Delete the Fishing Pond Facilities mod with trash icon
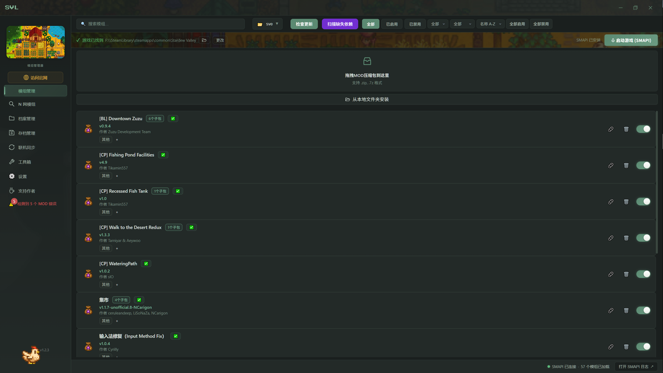This screenshot has width=663, height=373. 626,166
